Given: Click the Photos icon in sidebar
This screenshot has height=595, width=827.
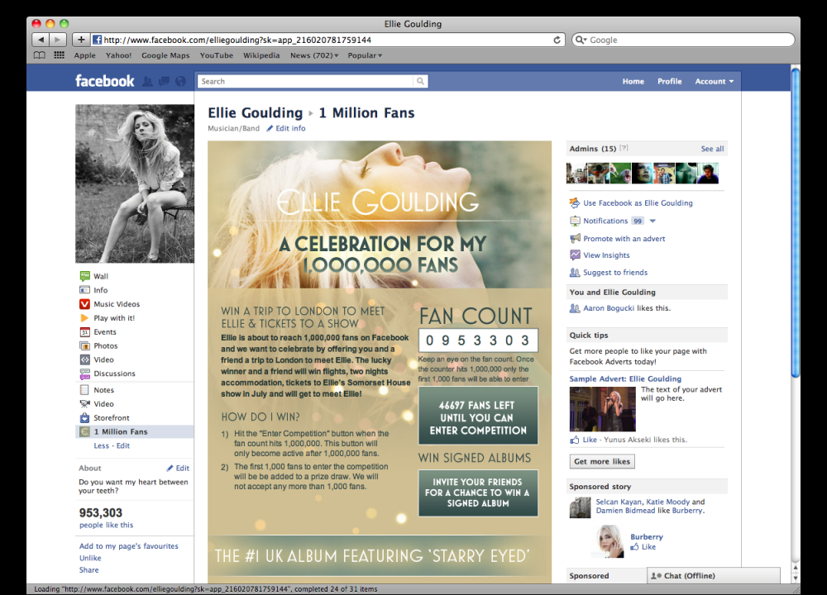Looking at the screenshot, I should (84, 345).
